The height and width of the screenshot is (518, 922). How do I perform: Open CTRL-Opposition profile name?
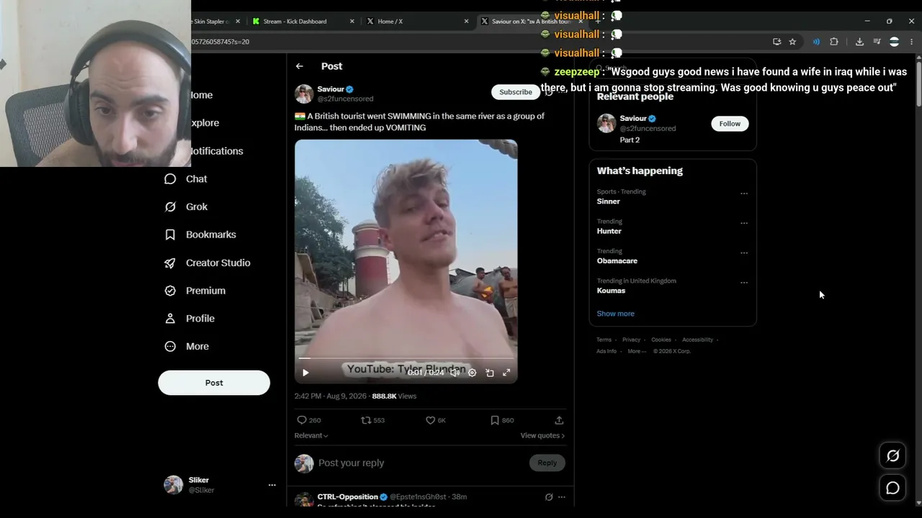click(x=348, y=497)
